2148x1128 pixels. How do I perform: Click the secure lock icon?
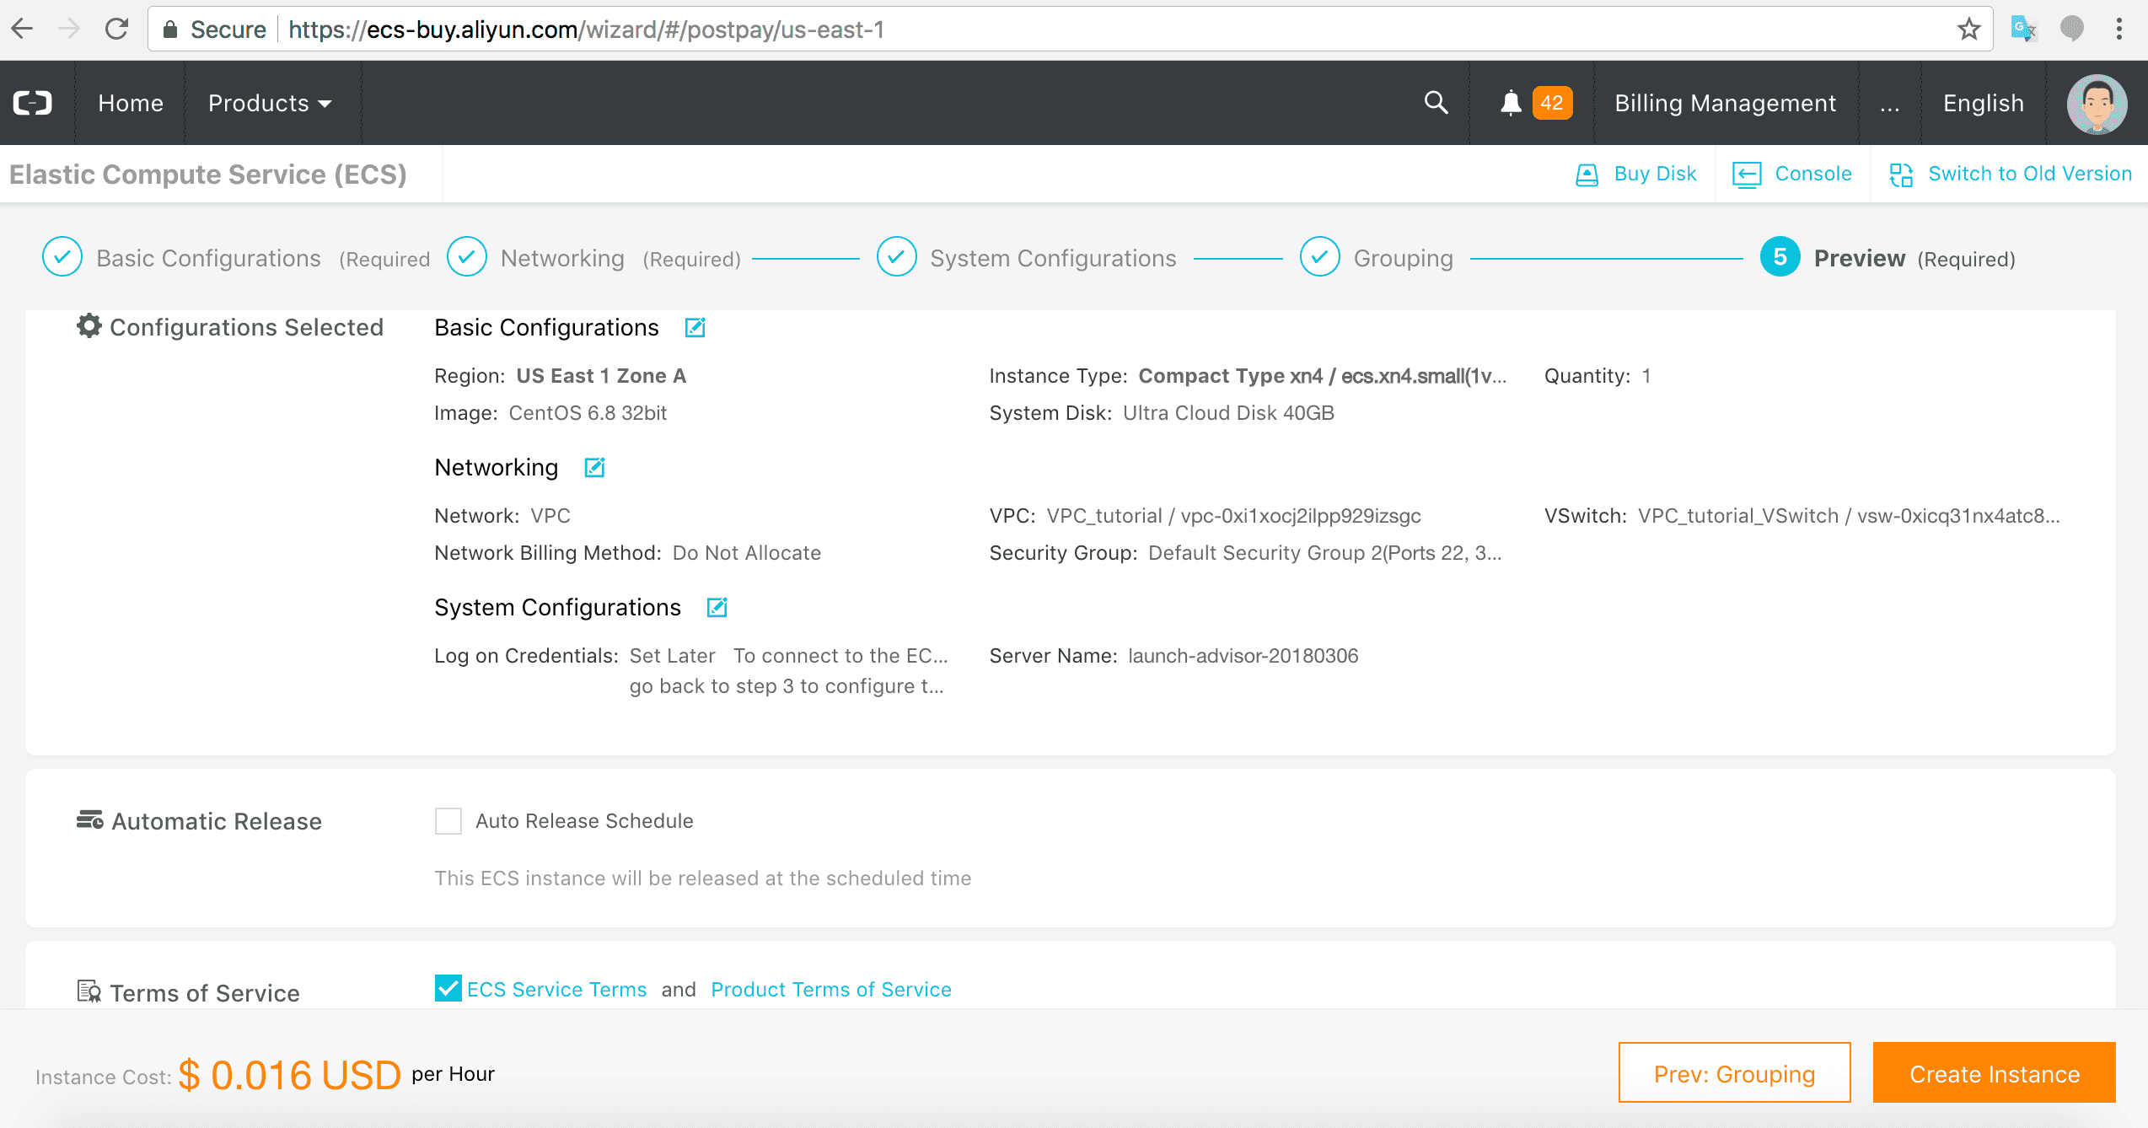170,30
